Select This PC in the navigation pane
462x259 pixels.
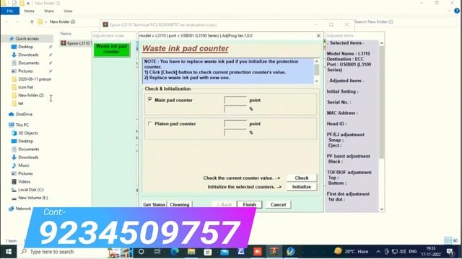(x=22, y=124)
